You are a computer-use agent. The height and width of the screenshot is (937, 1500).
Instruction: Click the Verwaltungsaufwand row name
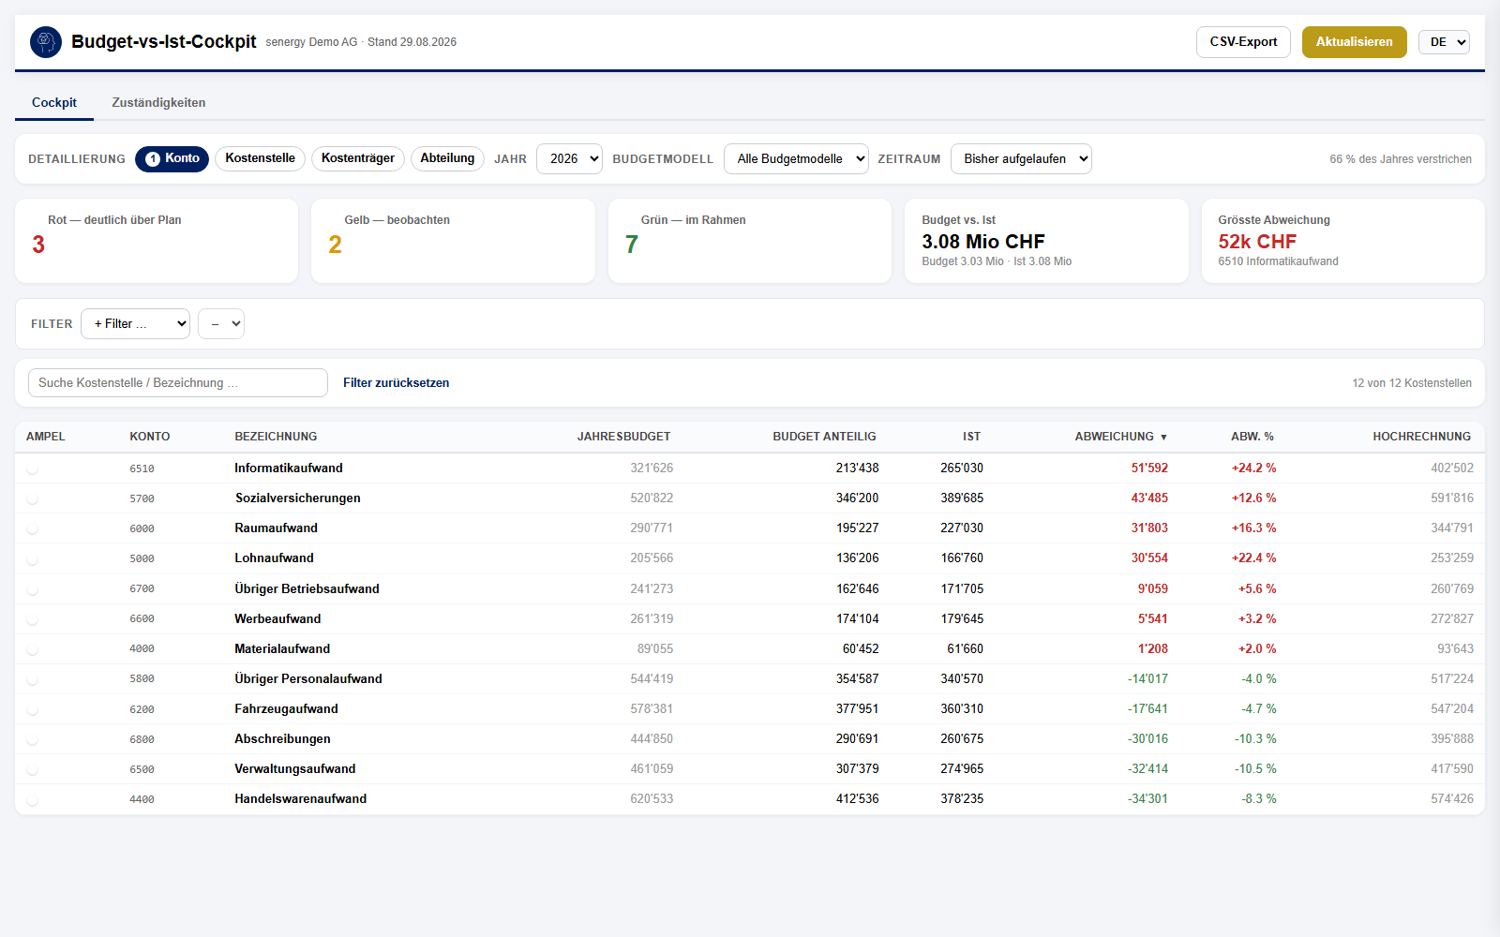pyautogui.click(x=295, y=769)
